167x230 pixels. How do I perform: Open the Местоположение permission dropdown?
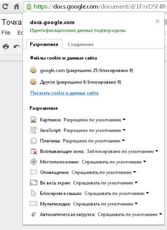click(114, 162)
